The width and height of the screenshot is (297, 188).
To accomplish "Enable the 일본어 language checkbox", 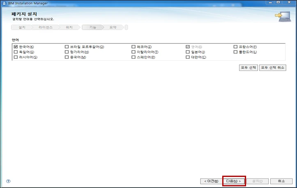I will (x=188, y=52).
